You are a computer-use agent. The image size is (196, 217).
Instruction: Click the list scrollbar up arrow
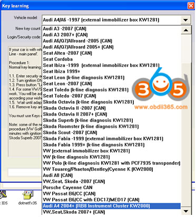tap(185, 30)
